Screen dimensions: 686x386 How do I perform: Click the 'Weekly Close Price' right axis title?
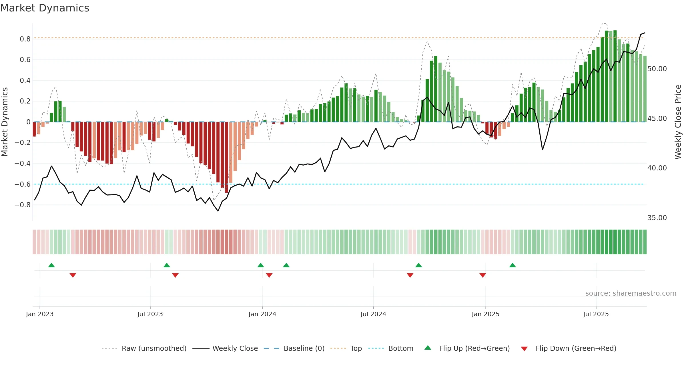[678, 122]
